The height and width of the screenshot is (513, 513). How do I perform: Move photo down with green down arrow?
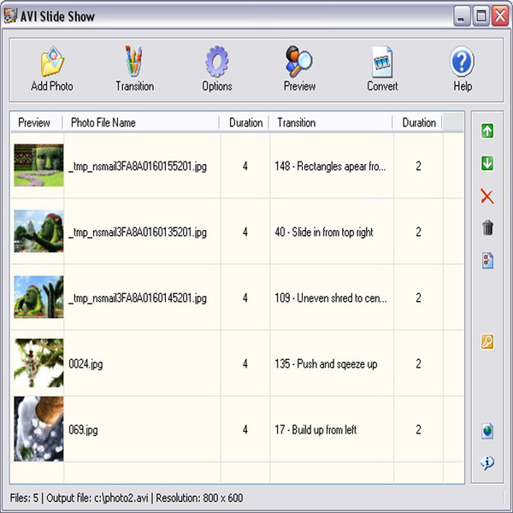point(487,163)
